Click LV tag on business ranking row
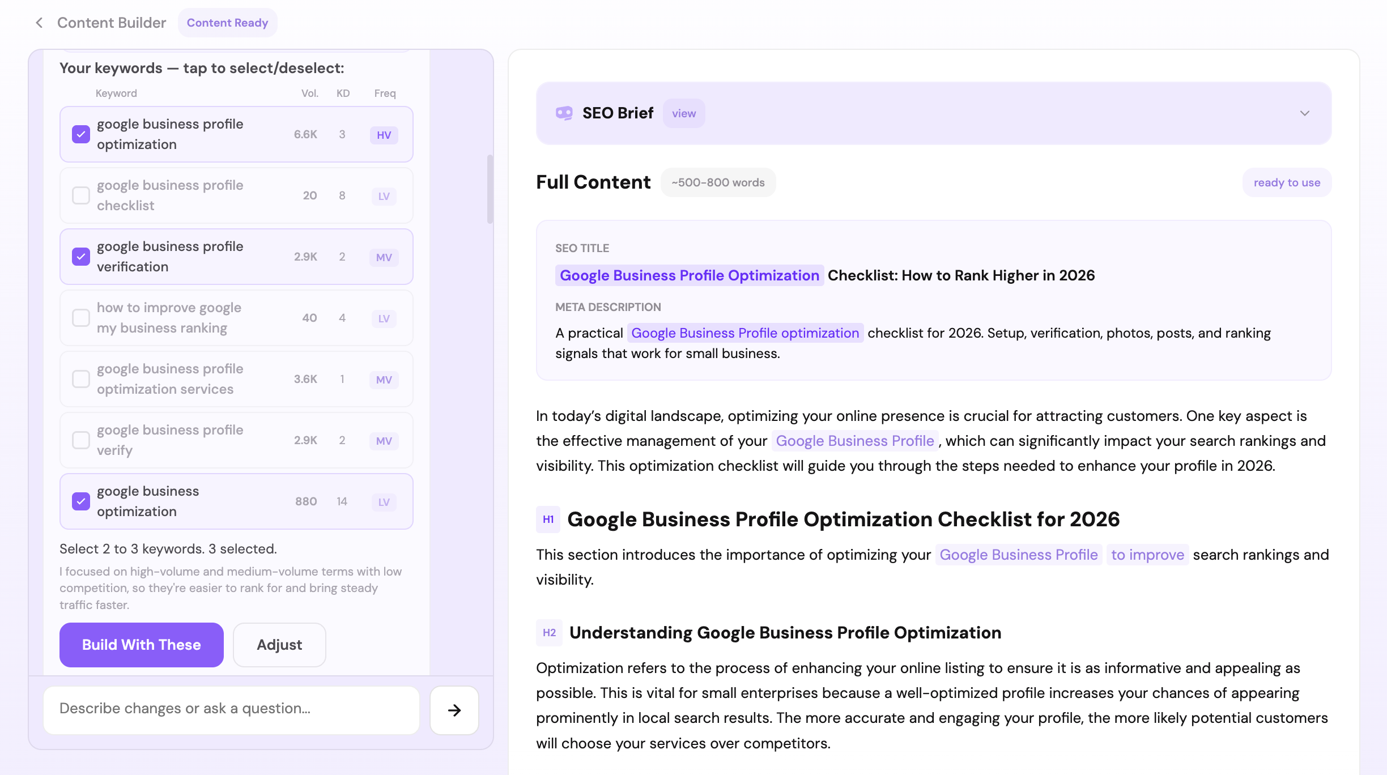Screen dimensions: 1387x775 384,318
